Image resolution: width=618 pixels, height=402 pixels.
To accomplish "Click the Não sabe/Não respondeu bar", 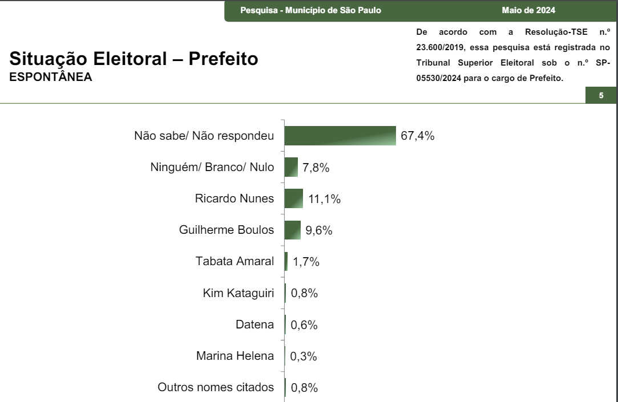I will coord(340,136).
